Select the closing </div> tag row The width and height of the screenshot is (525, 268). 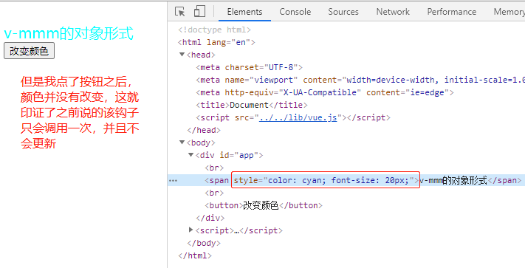point(210,218)
